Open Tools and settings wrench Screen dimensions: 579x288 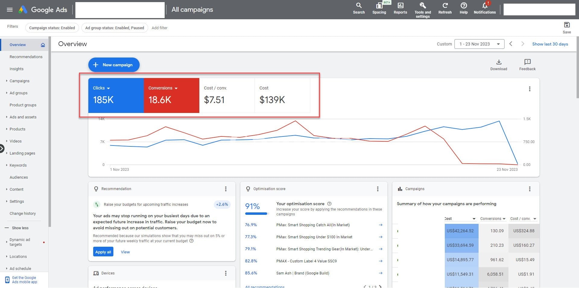422,6
